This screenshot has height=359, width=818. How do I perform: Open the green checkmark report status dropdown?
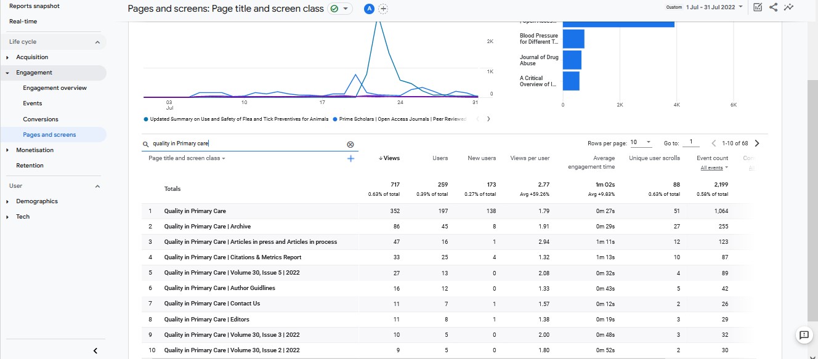point(340,9)
